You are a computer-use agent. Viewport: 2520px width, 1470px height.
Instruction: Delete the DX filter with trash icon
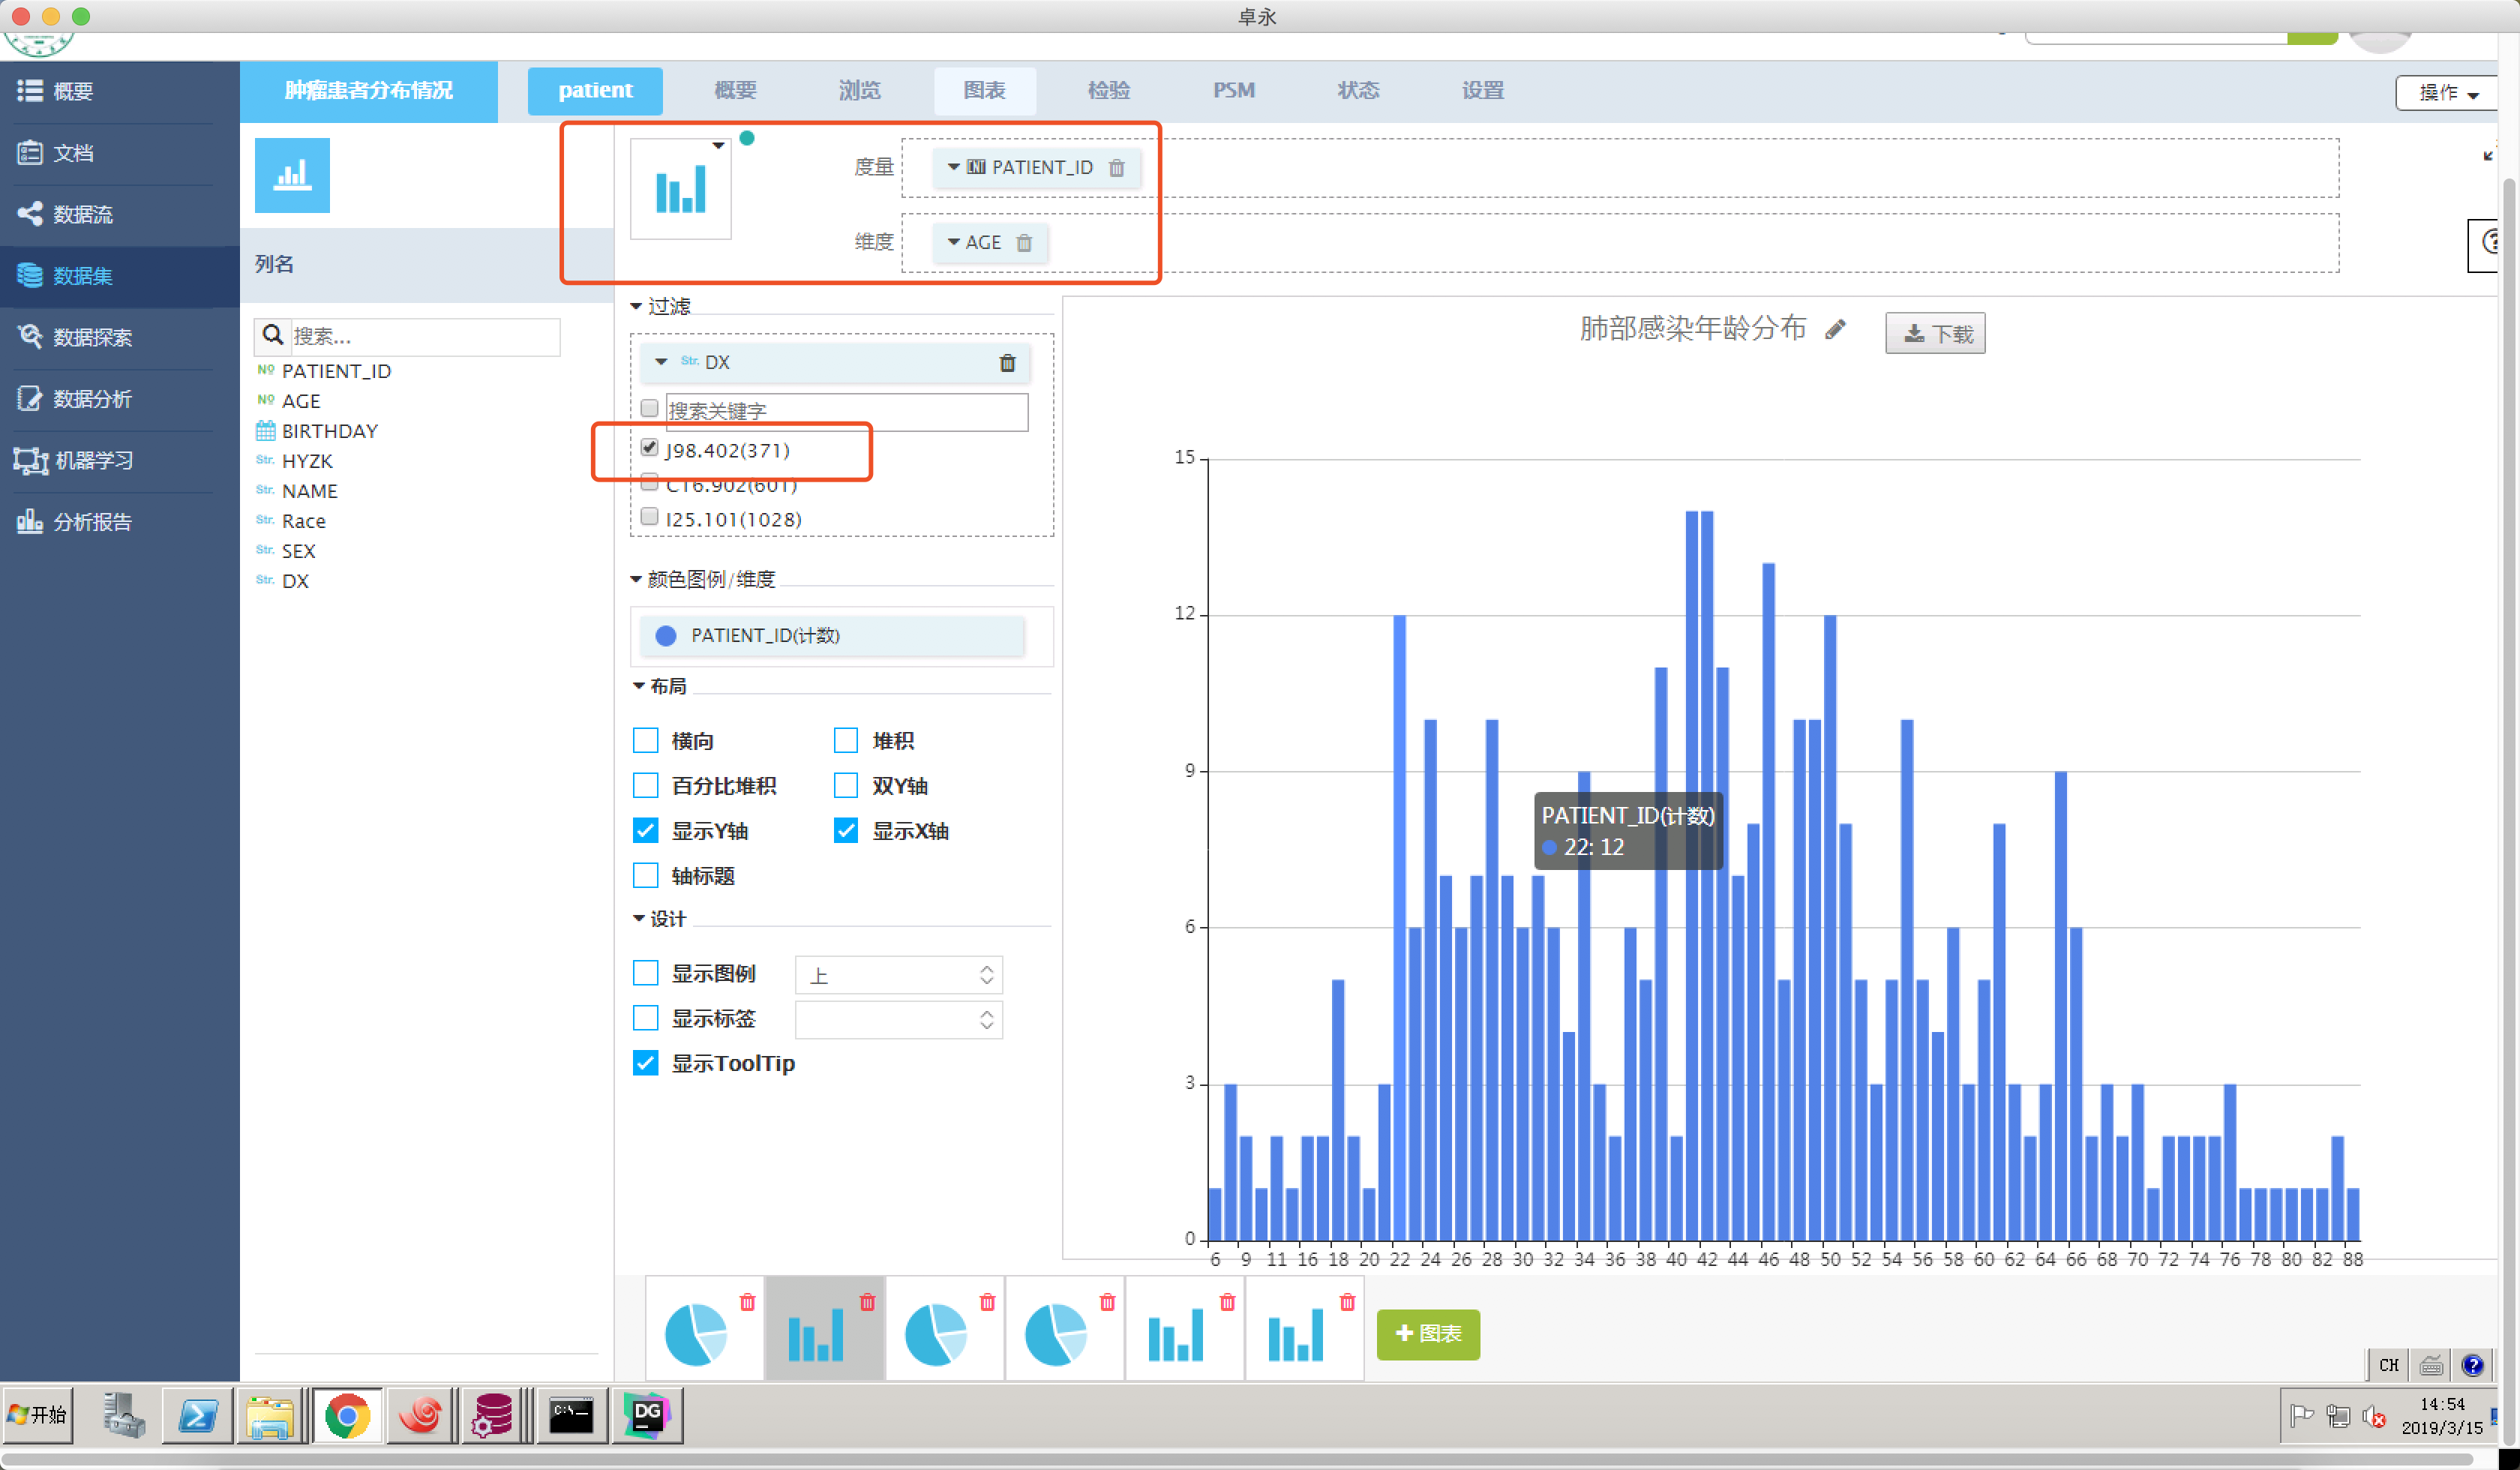[x=1007, y=363]
